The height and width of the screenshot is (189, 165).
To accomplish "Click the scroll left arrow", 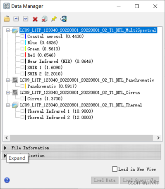I will coord(7,138).
